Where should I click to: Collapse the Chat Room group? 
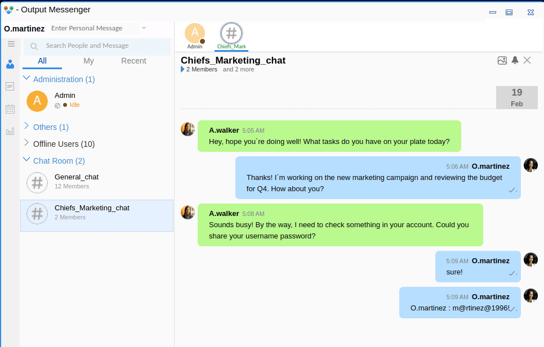(26, 160)
